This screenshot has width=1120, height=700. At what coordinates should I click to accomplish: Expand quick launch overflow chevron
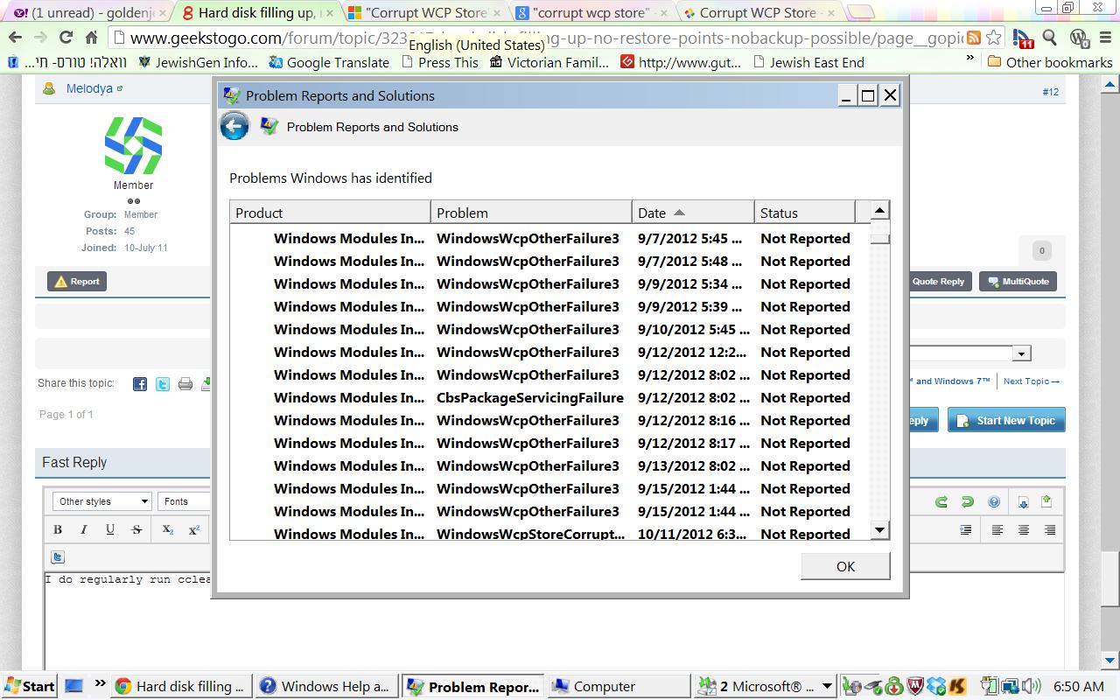(101, 683)
